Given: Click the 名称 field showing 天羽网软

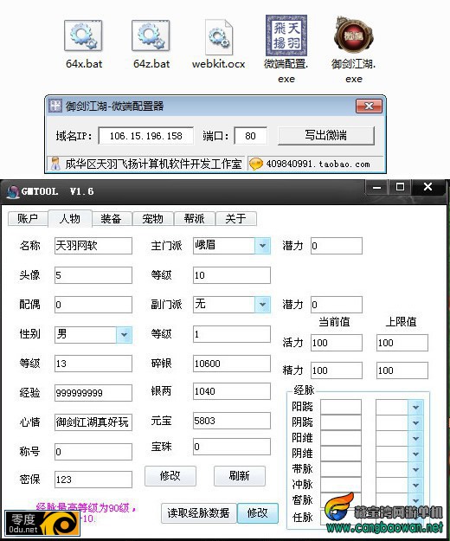Looking at the screenshot, I should click(93, 246).
